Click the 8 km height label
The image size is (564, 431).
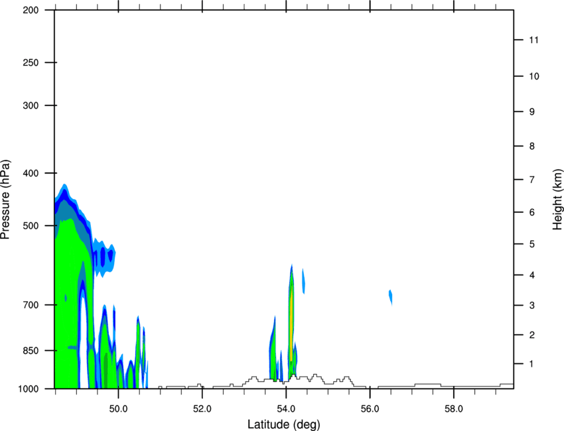[532, 147]
